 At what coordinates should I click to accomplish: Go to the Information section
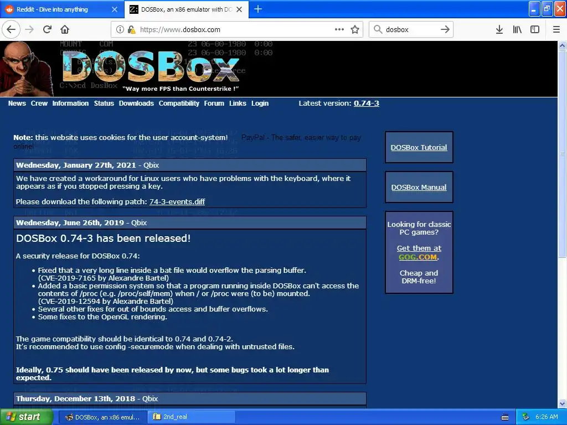(x=70, y=103)
